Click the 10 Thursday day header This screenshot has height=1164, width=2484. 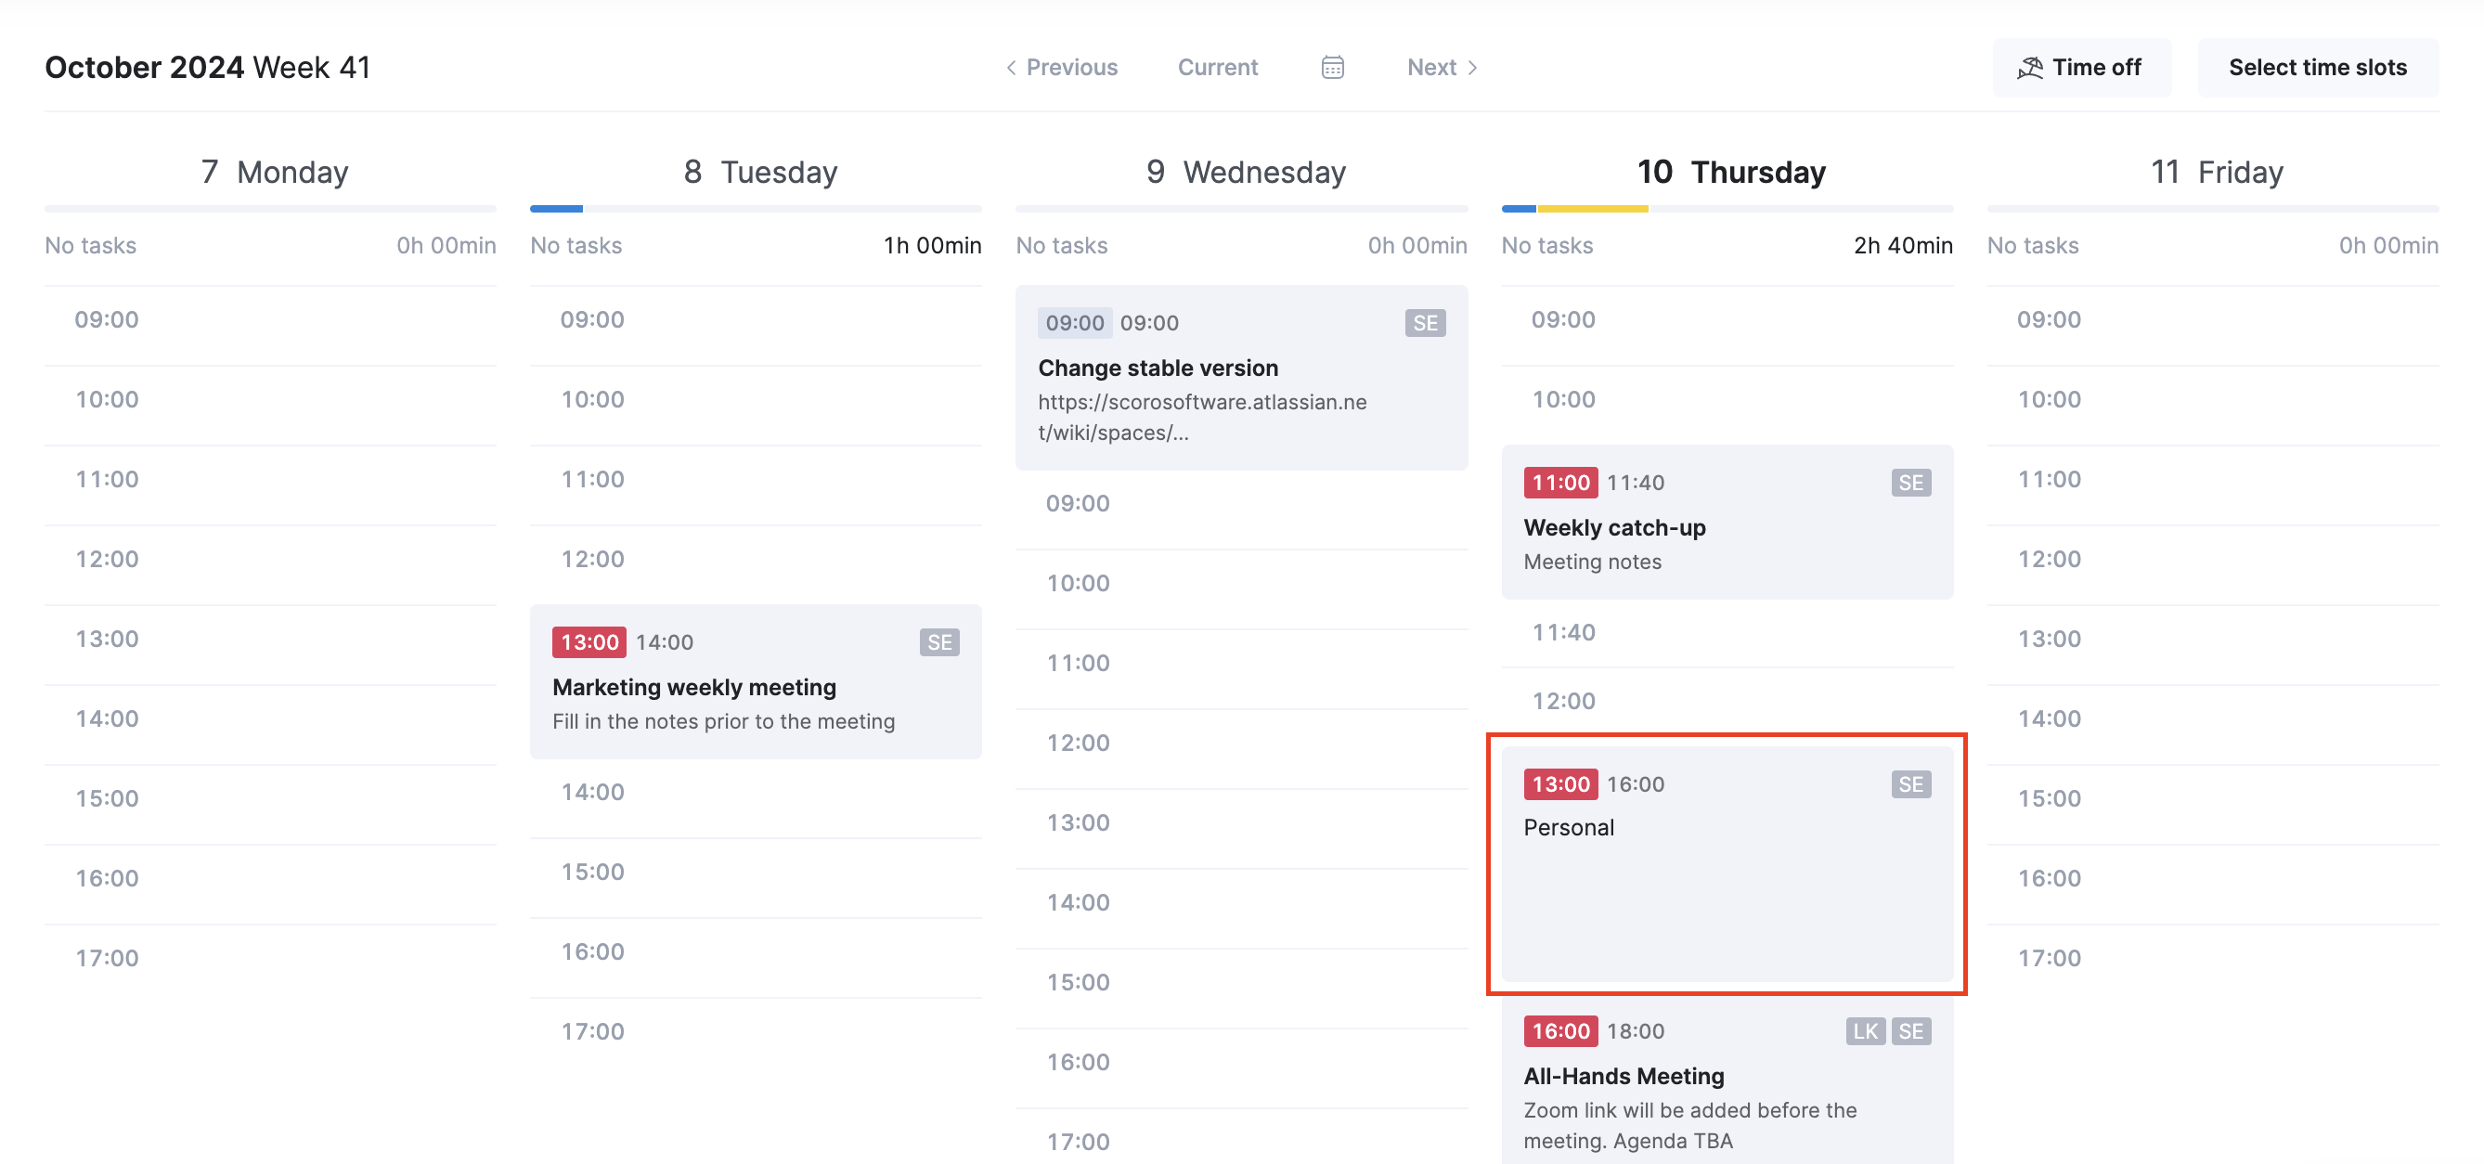point(1731,172)
